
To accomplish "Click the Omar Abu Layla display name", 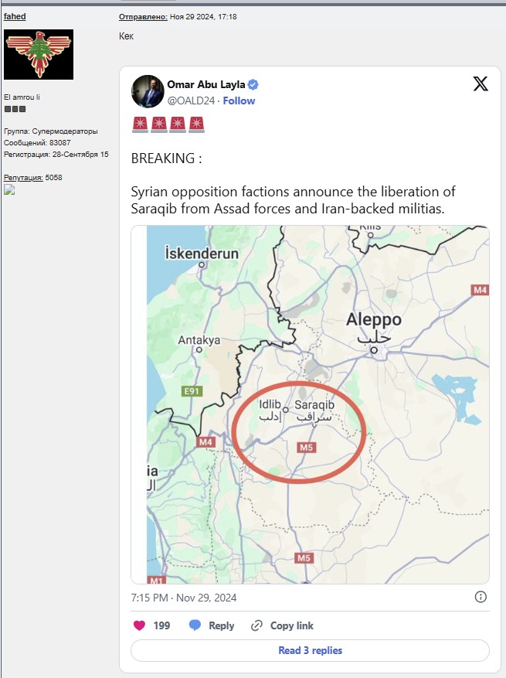I will click(206, 84).
